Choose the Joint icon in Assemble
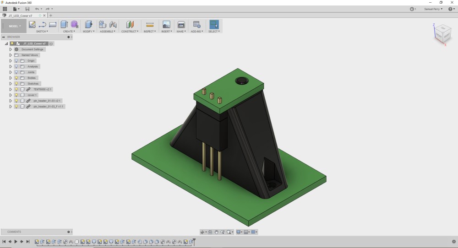 point(113,25)
